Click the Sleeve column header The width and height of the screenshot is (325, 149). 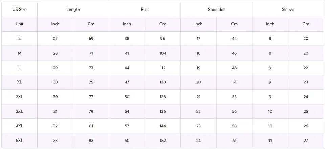288,10
